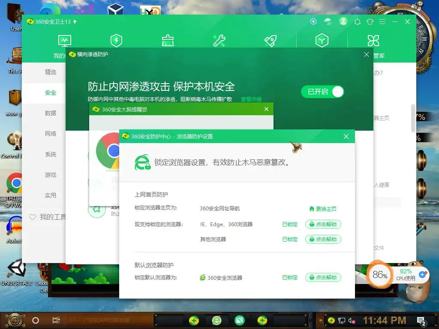Select the 系统 sidebar tab
439x329 pixels.
pyautogui.click(x=51, y=154)
